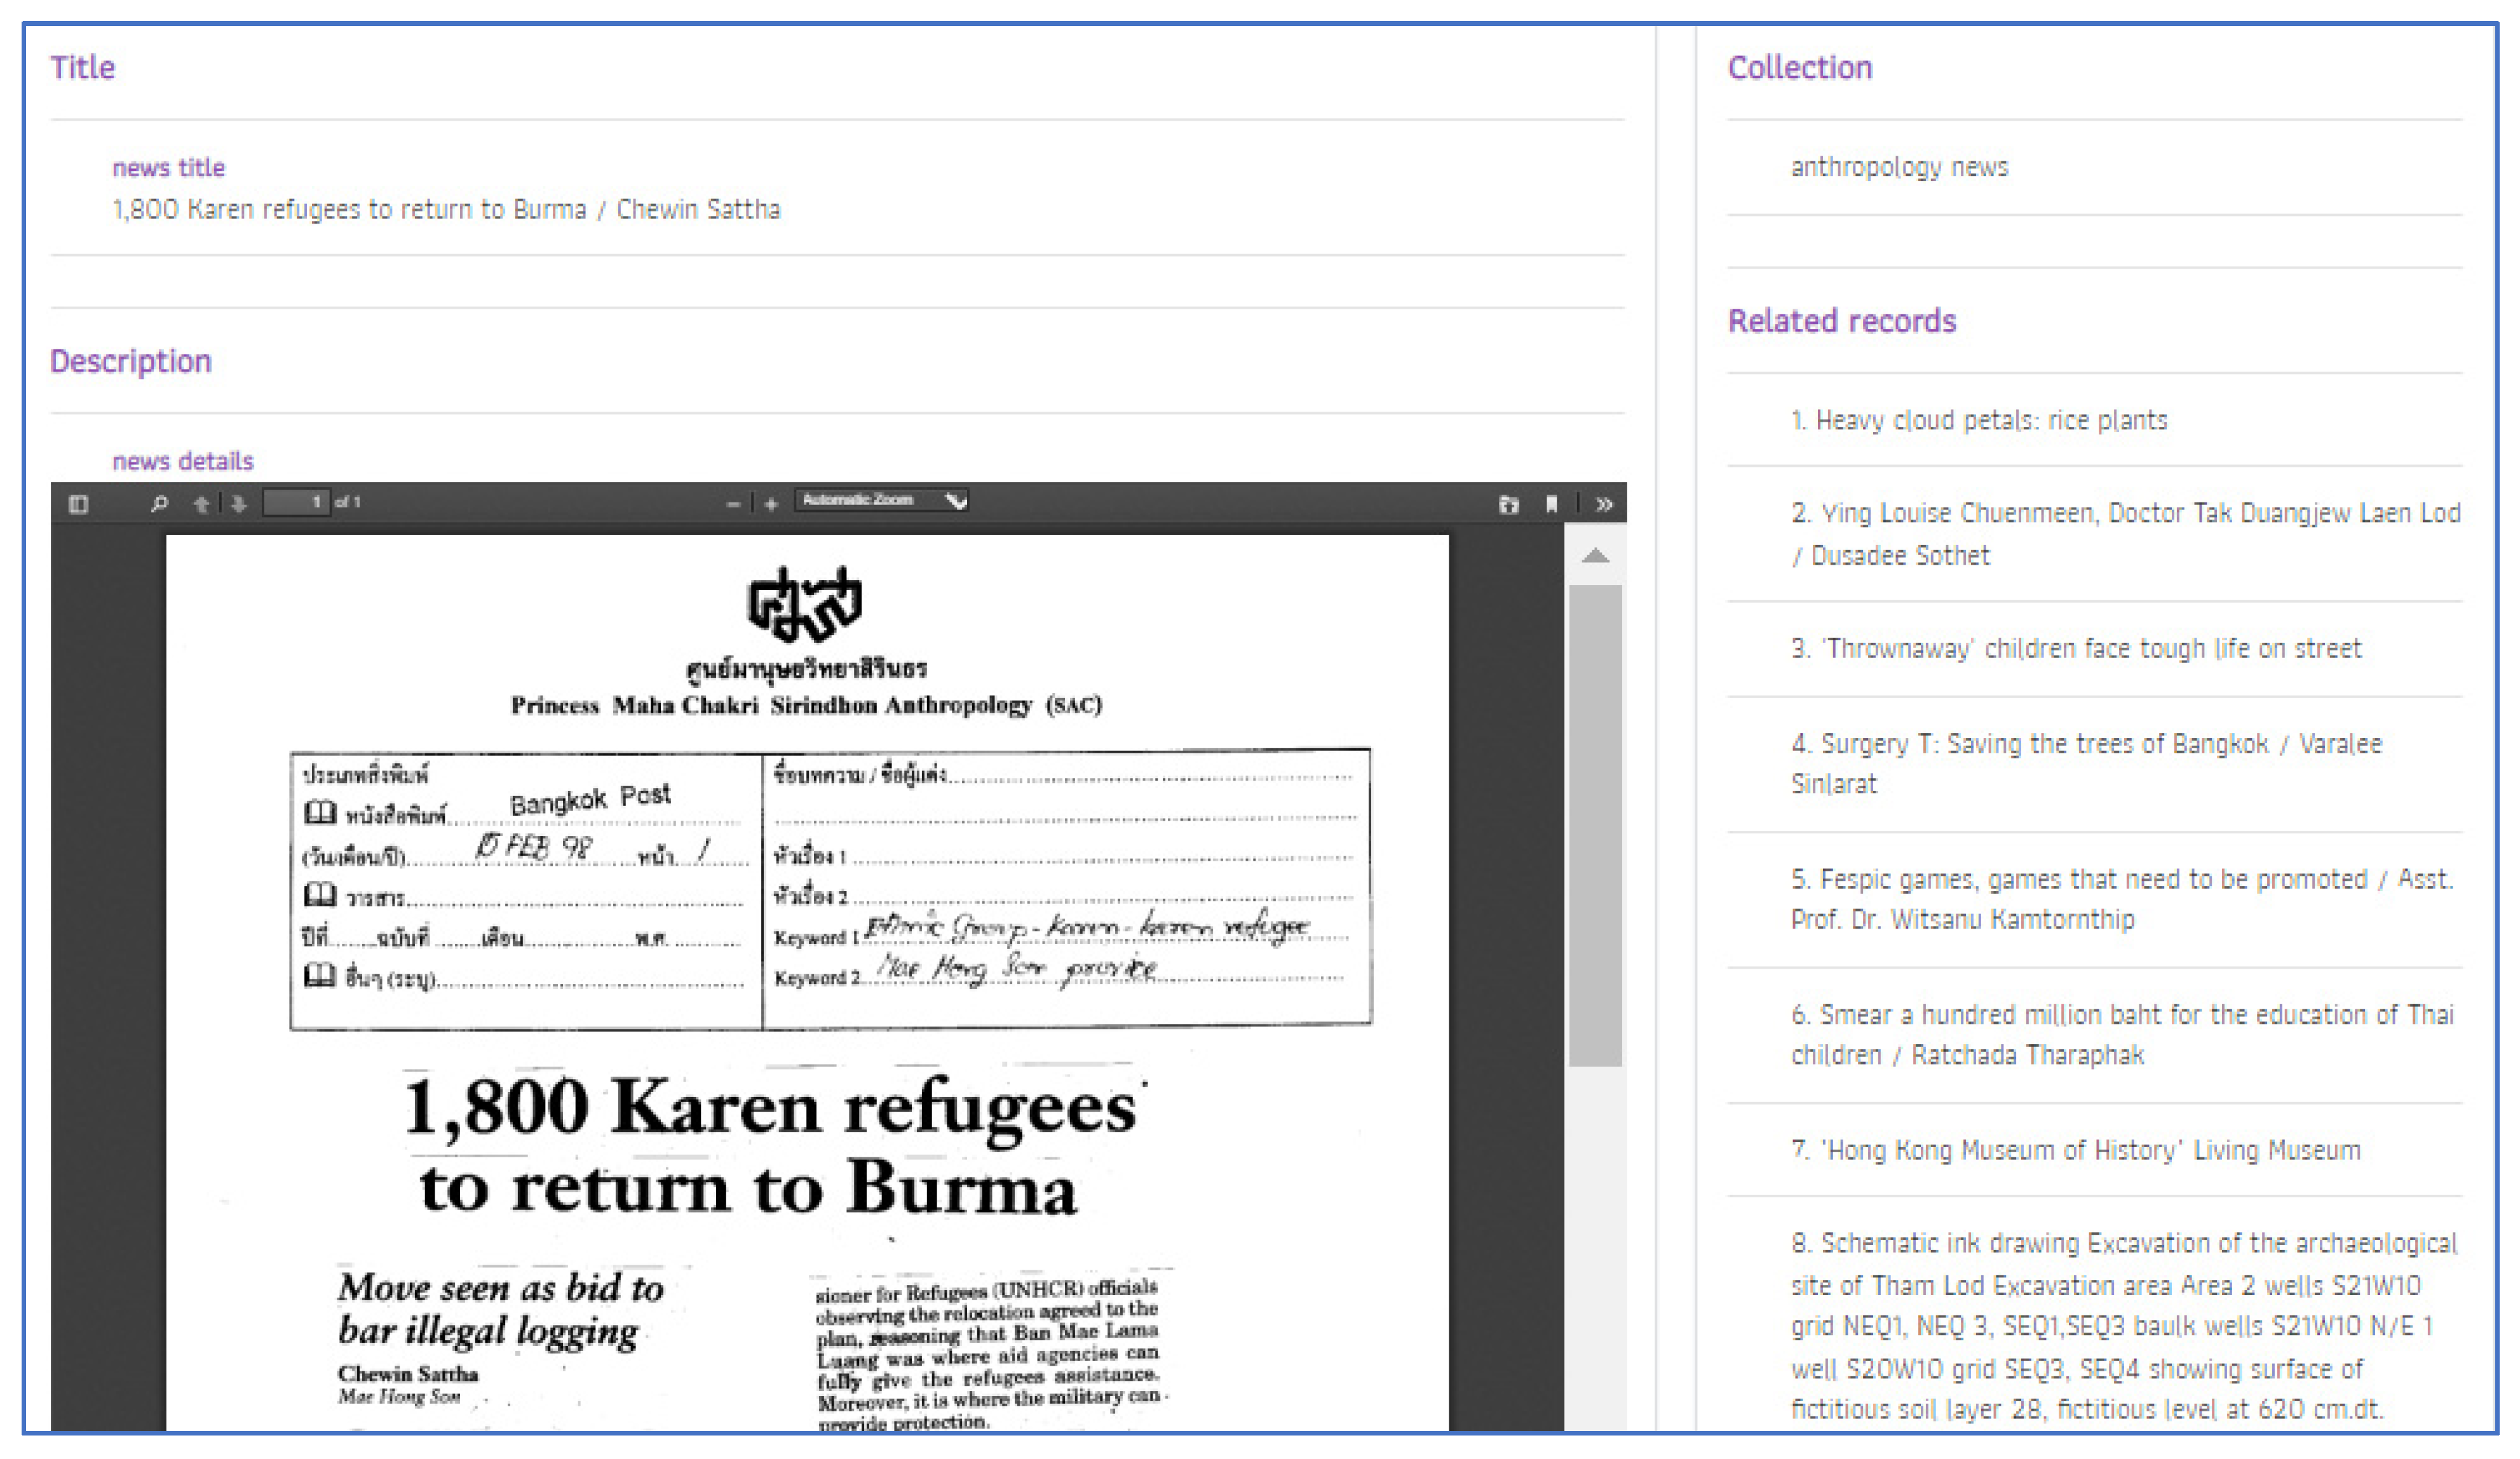Click the open file icon
2520x1459 pixels.
coord(1508,505)
